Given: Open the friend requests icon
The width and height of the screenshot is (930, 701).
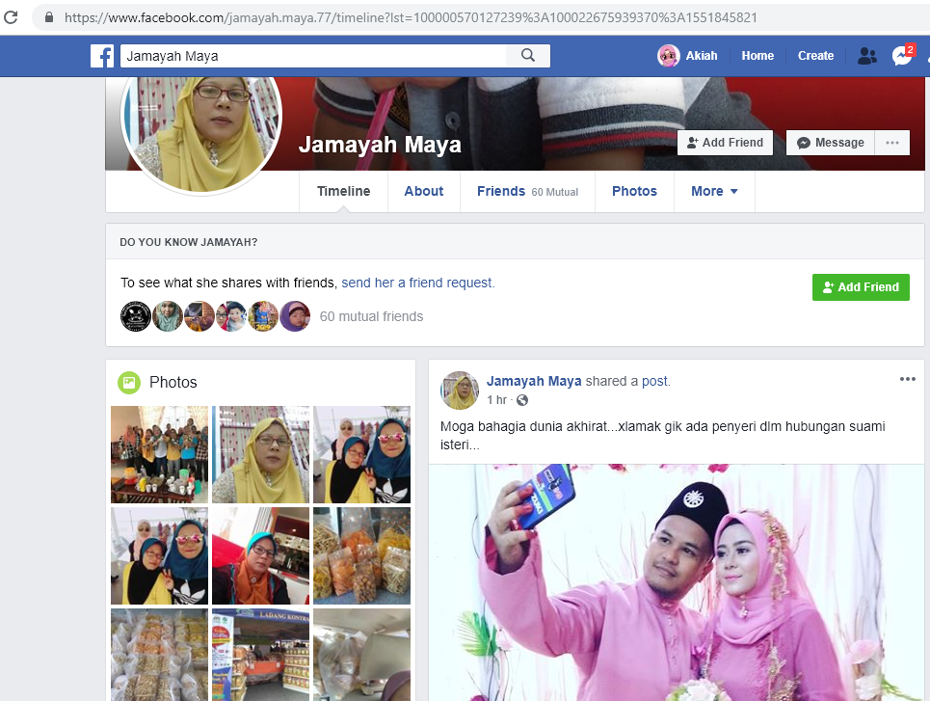Looking at the screenshot, I should pyautogui.click(x=866, y=56).
